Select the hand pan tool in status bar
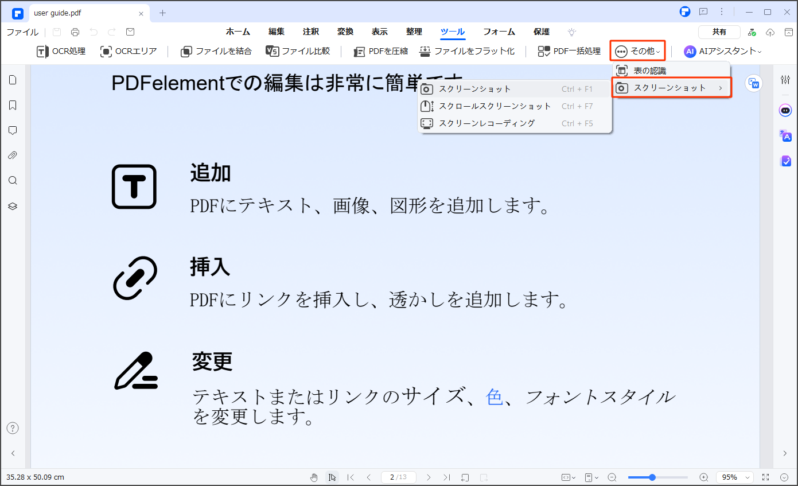The width and height of the screenshot is (798, 486). [x=314, y=477]
